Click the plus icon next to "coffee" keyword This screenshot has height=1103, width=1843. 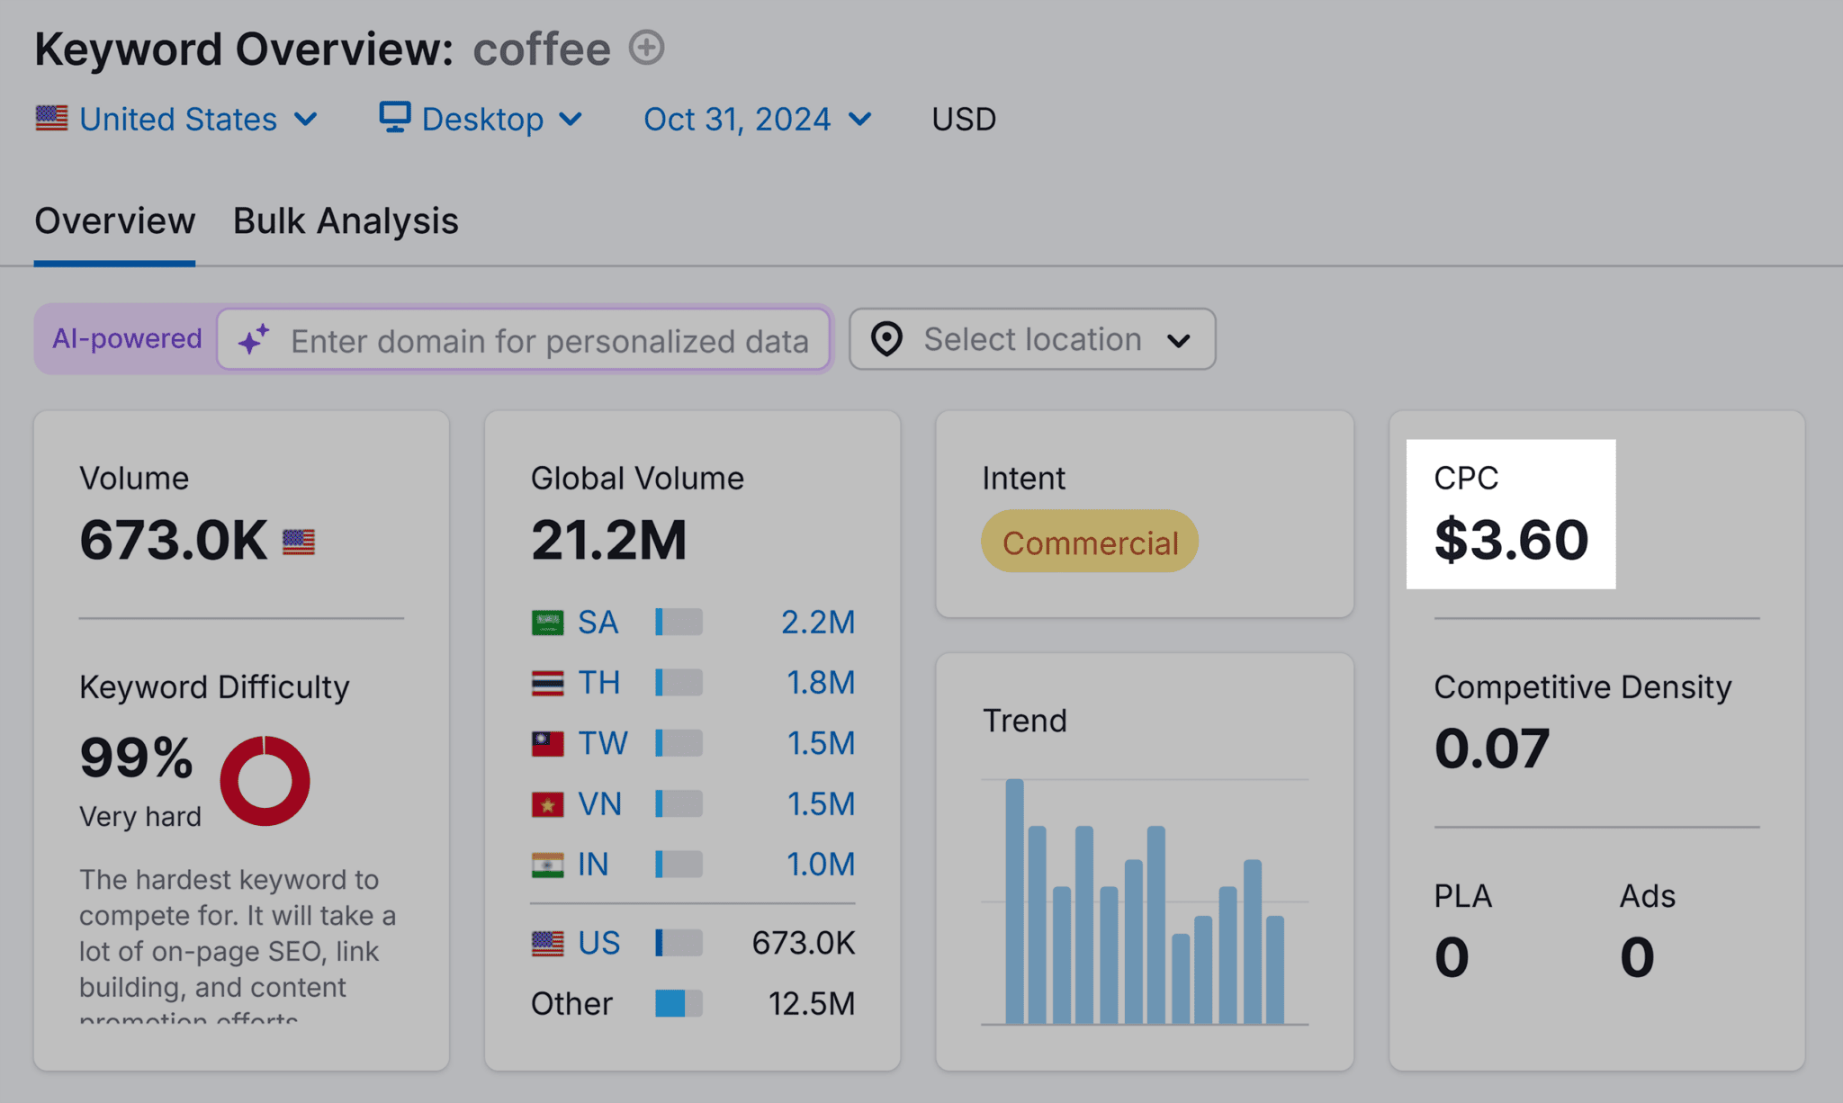tap(646, 48)
